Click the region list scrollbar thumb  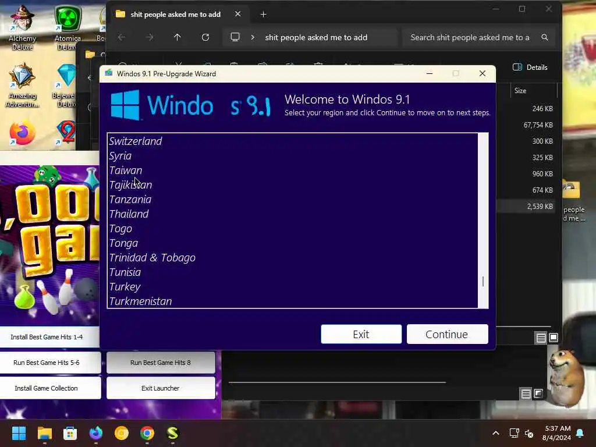483,282
